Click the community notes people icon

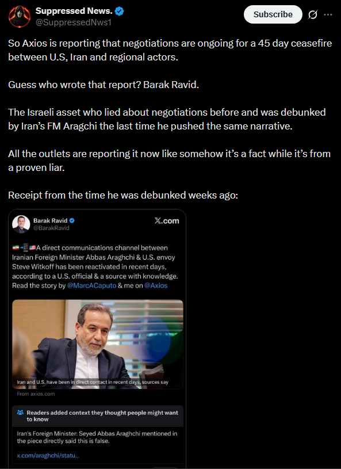(x=20, y=413)
